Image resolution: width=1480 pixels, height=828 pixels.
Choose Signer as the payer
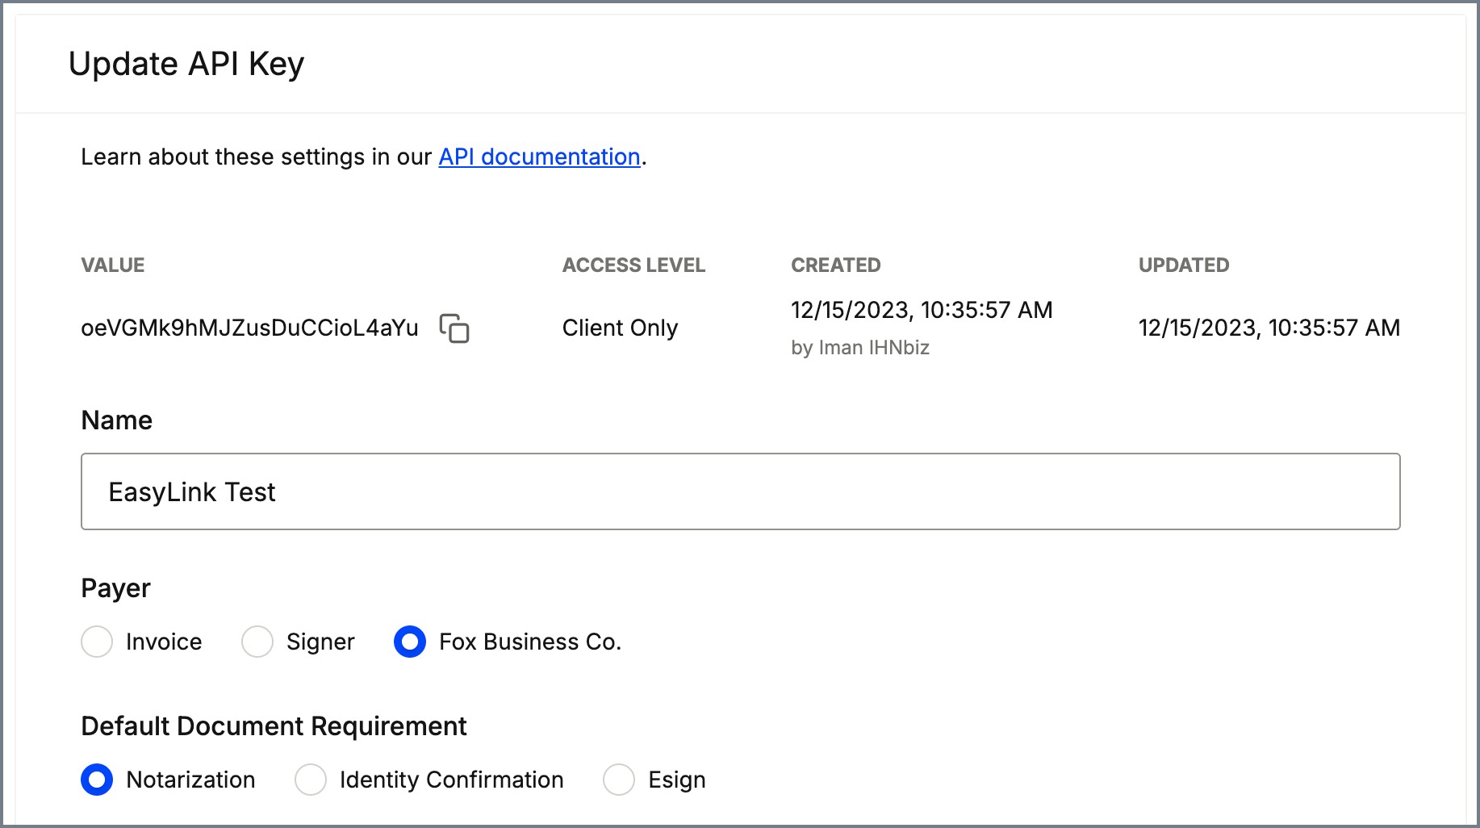pyautogui.click(x=257, y=642)
